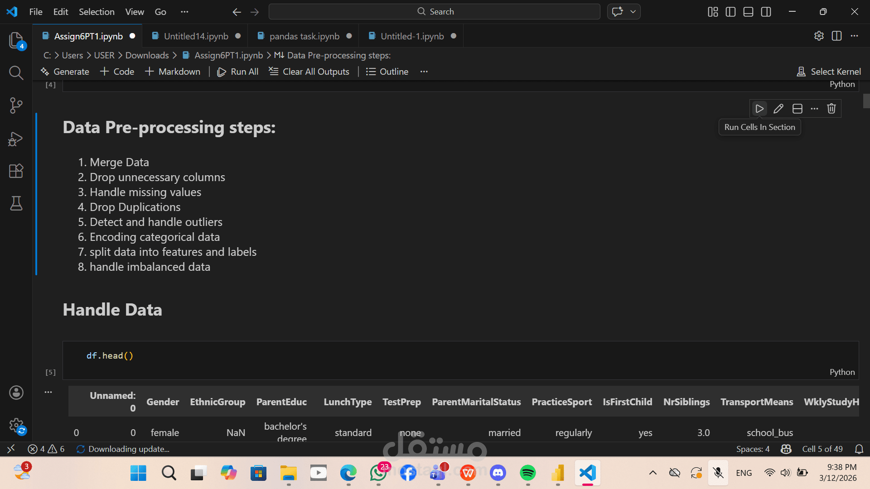
Task: Open the Explorer view in activity bar
Action: (16, 40)
